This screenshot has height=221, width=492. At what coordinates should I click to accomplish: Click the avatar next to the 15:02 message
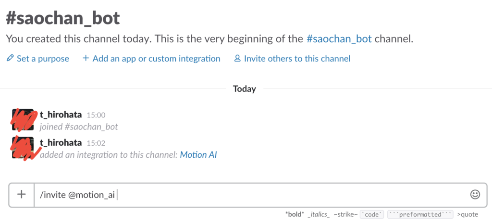pos(23,148)
